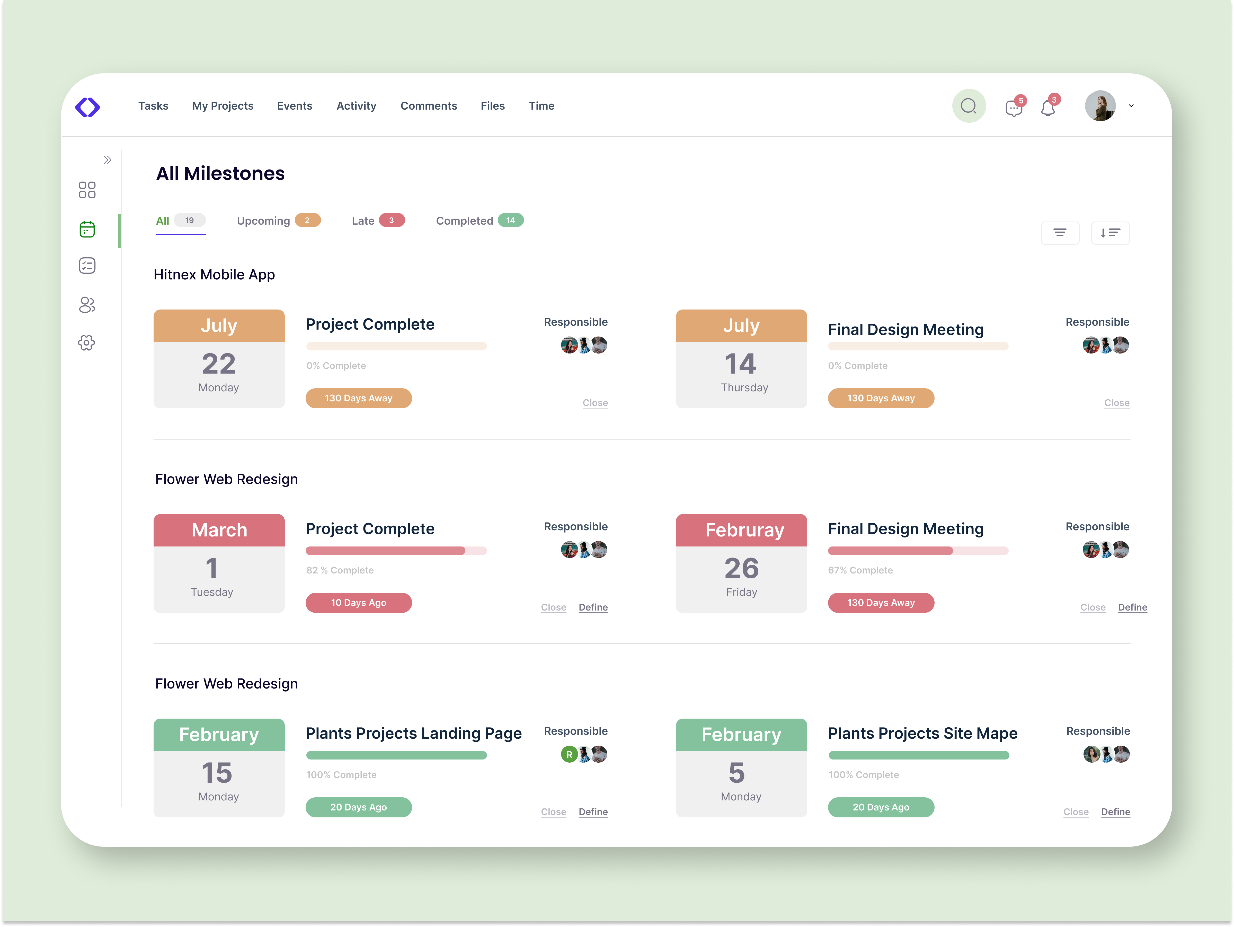Select the calendar milestones sidebar icon

87,229
